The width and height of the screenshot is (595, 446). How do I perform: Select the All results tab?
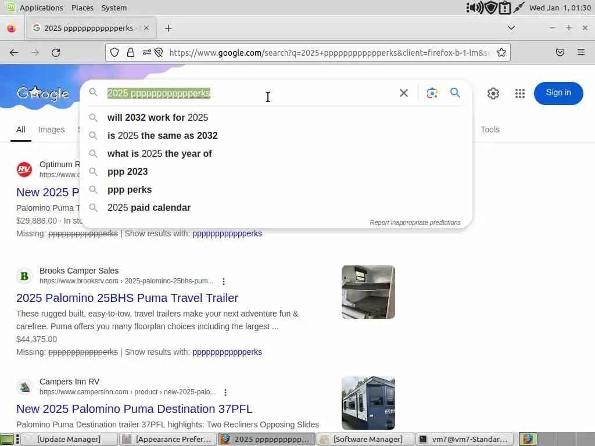[x=21, y=130]
